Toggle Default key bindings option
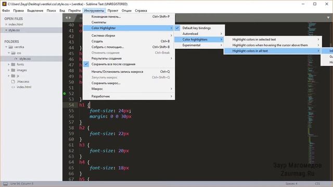This screenshot has height=187, width=333. [199, 28]
